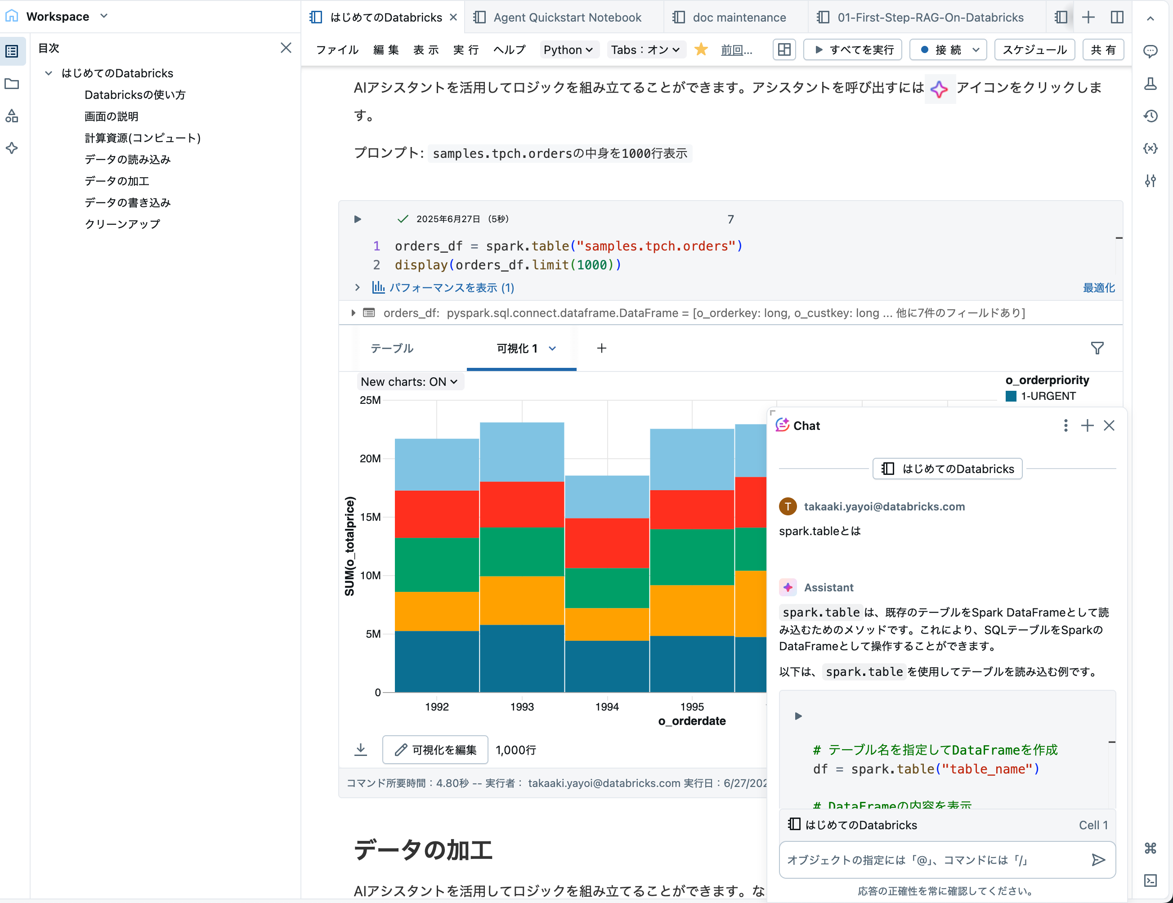Image resolution: width=1173 pixels, height=903 pixels.
Task: Expand the orders_df DataFrame details row
Action: [x=354, y=313]
